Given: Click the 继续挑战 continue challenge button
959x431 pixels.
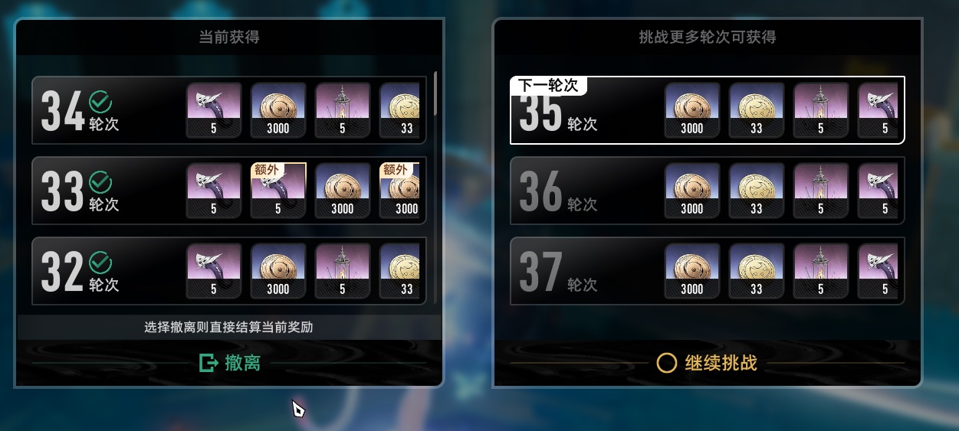Looking at the screenshot, I should [707, 363].
